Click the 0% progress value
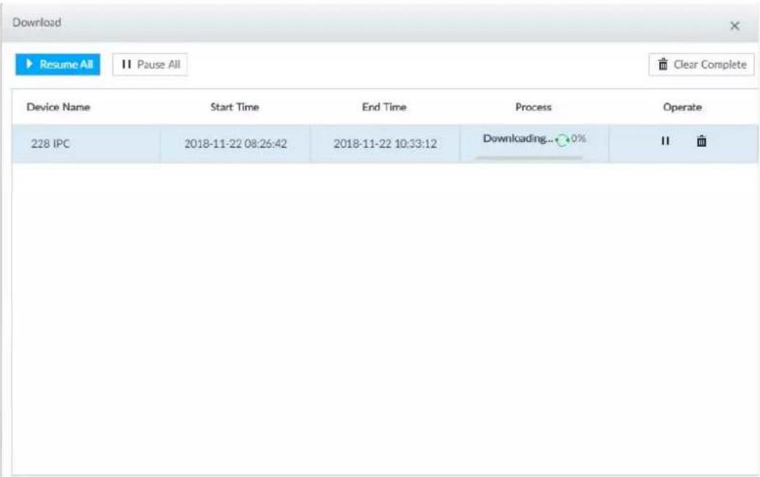This screenshot has width=760, height=477. pos(578,139)
